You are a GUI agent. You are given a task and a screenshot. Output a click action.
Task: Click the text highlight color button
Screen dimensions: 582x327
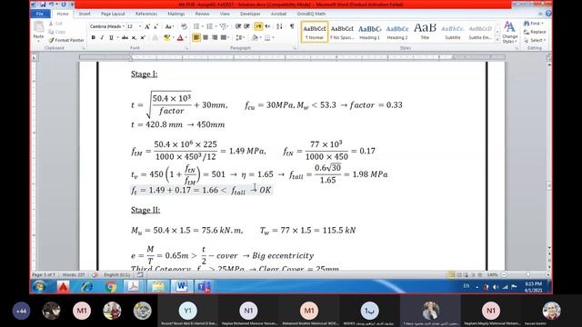pyautogui.click(x=167, y=37)
